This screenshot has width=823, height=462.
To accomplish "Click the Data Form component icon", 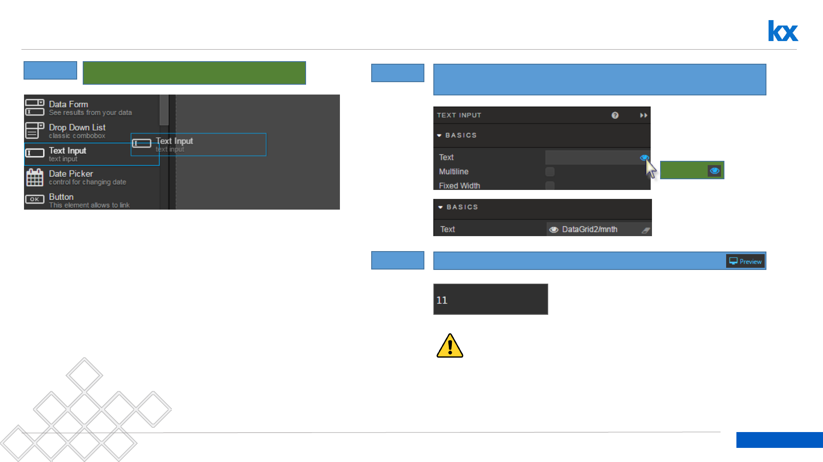I will 34,107.
